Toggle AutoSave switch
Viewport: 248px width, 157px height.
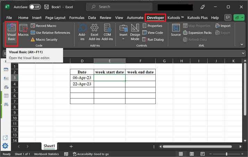35,7
